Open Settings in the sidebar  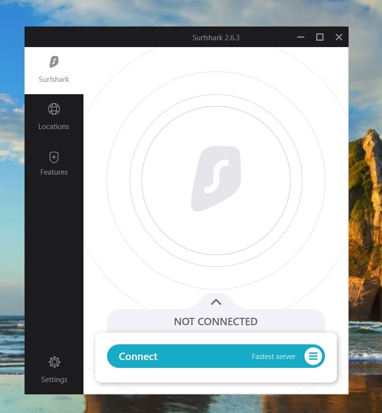54,369
